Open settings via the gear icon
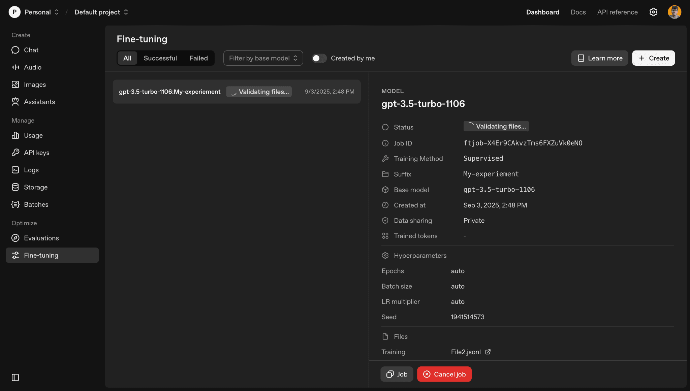The height and width of the screenshot is (391, 690). pos(653,12)
